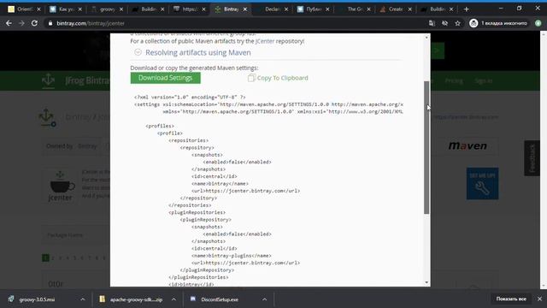Click the green browser extension icon

(x=538, y=23)
